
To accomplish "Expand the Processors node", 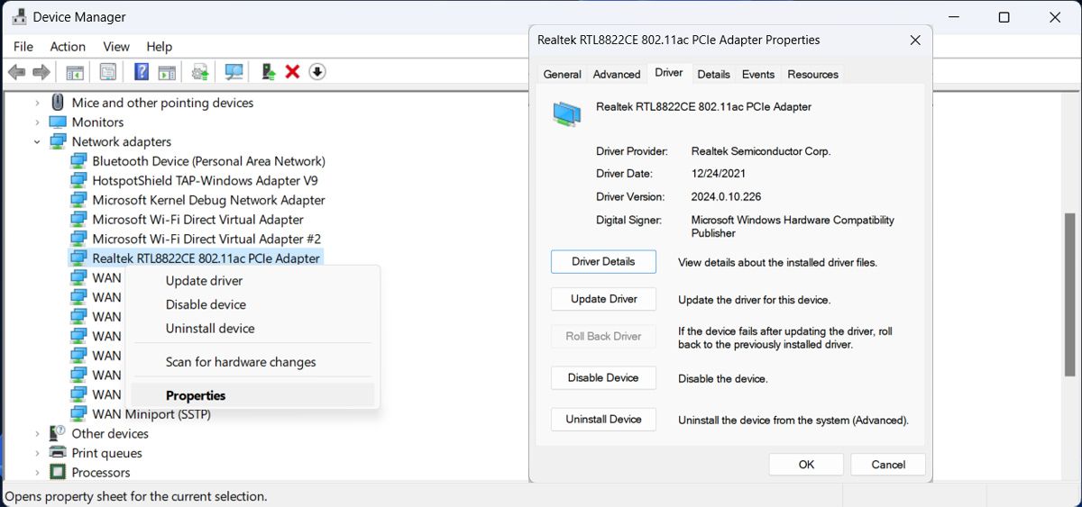I will click(37, 472).
